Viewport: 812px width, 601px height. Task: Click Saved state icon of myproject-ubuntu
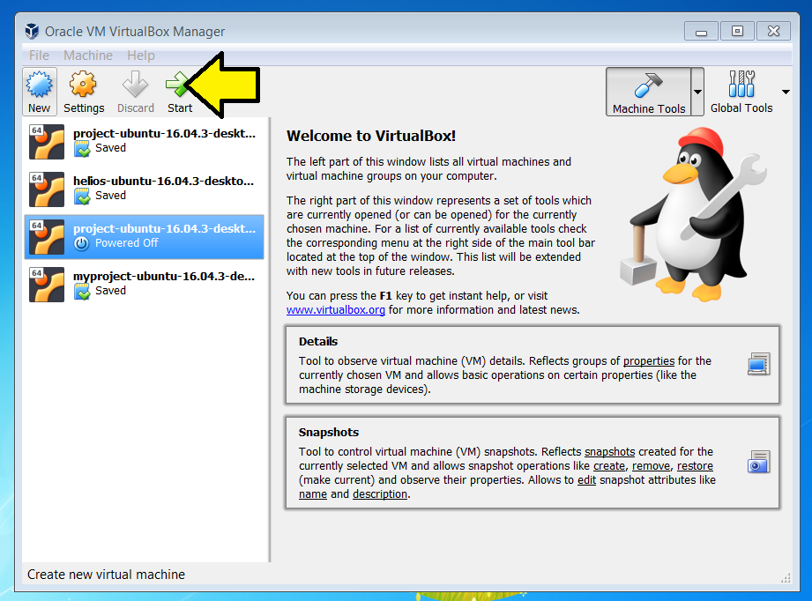(x=82, y=292)
